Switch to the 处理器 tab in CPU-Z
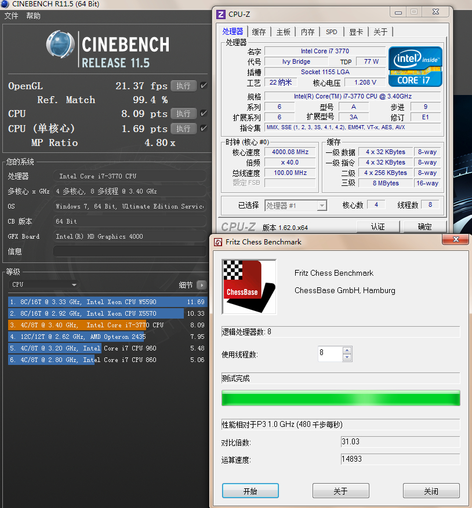 coord(233,31)
